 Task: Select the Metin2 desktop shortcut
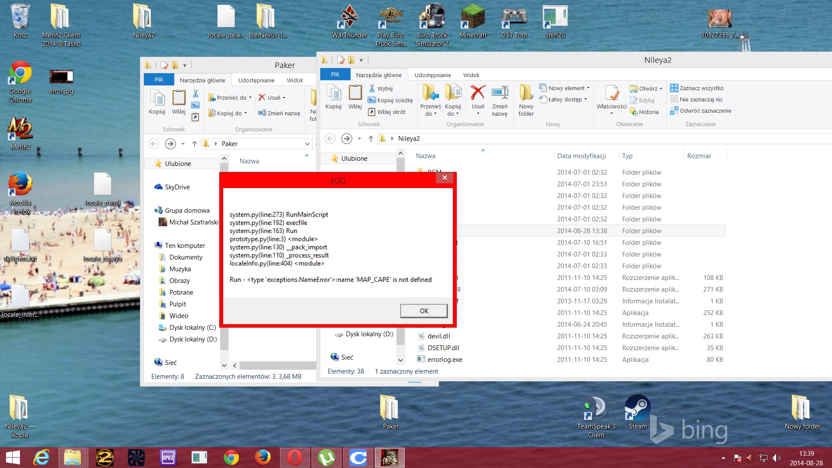20,133
